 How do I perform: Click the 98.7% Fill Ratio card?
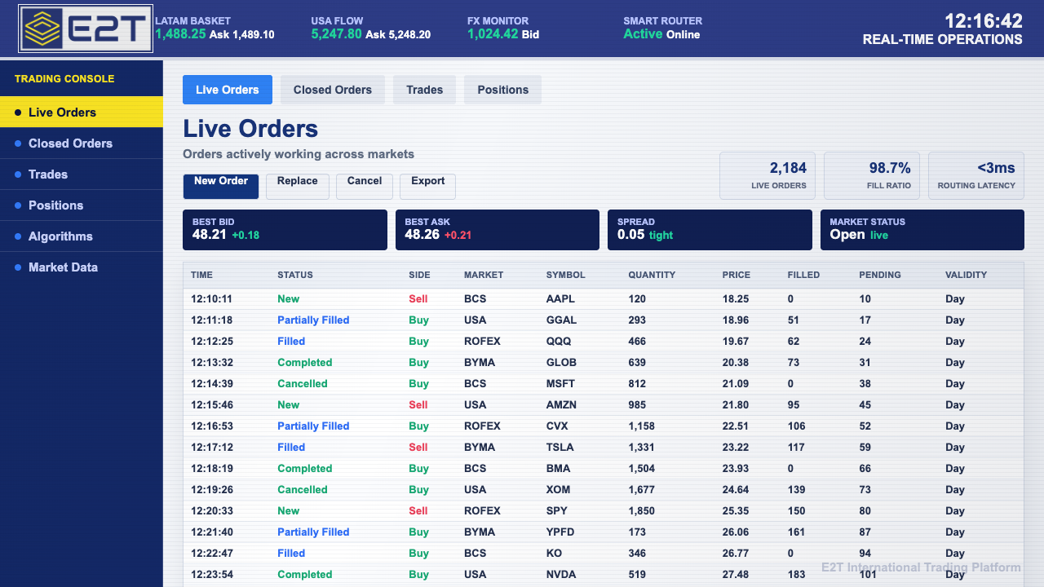872,175
